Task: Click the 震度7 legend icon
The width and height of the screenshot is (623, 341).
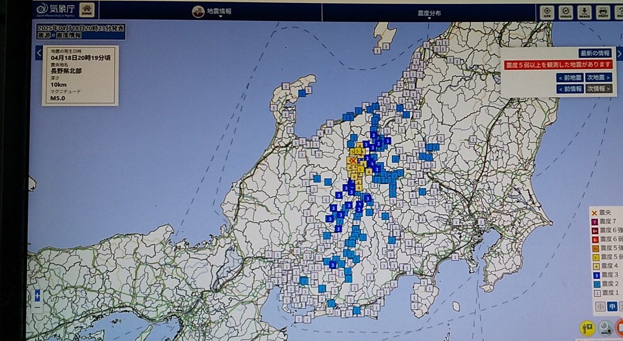Action: [595, 222]
